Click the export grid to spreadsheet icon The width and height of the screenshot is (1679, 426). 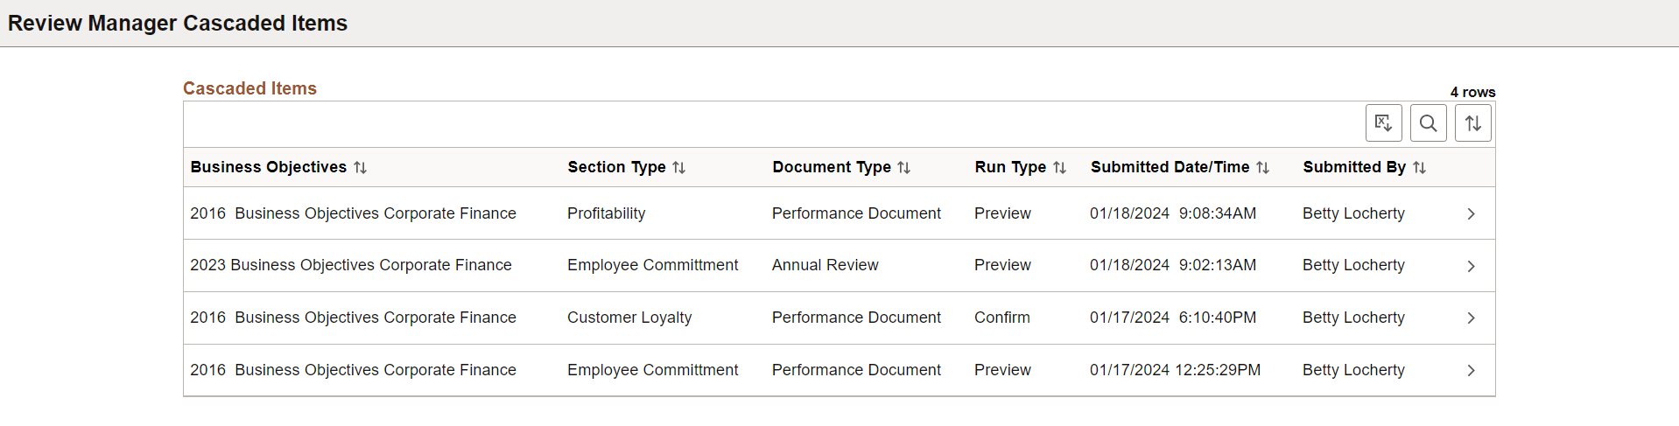tap(1383, 123)
